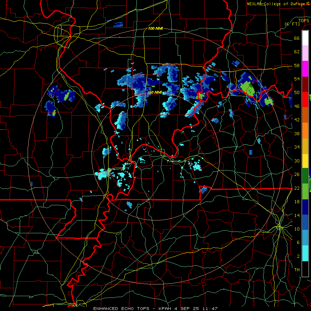The width and height of the screenshot is (311, 311).
Task: Click the legend value "42"
Action: click(297, 120)
